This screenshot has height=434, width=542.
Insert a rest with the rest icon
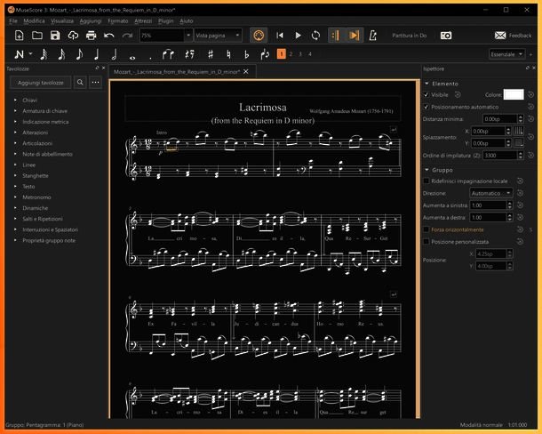(189, 54)
